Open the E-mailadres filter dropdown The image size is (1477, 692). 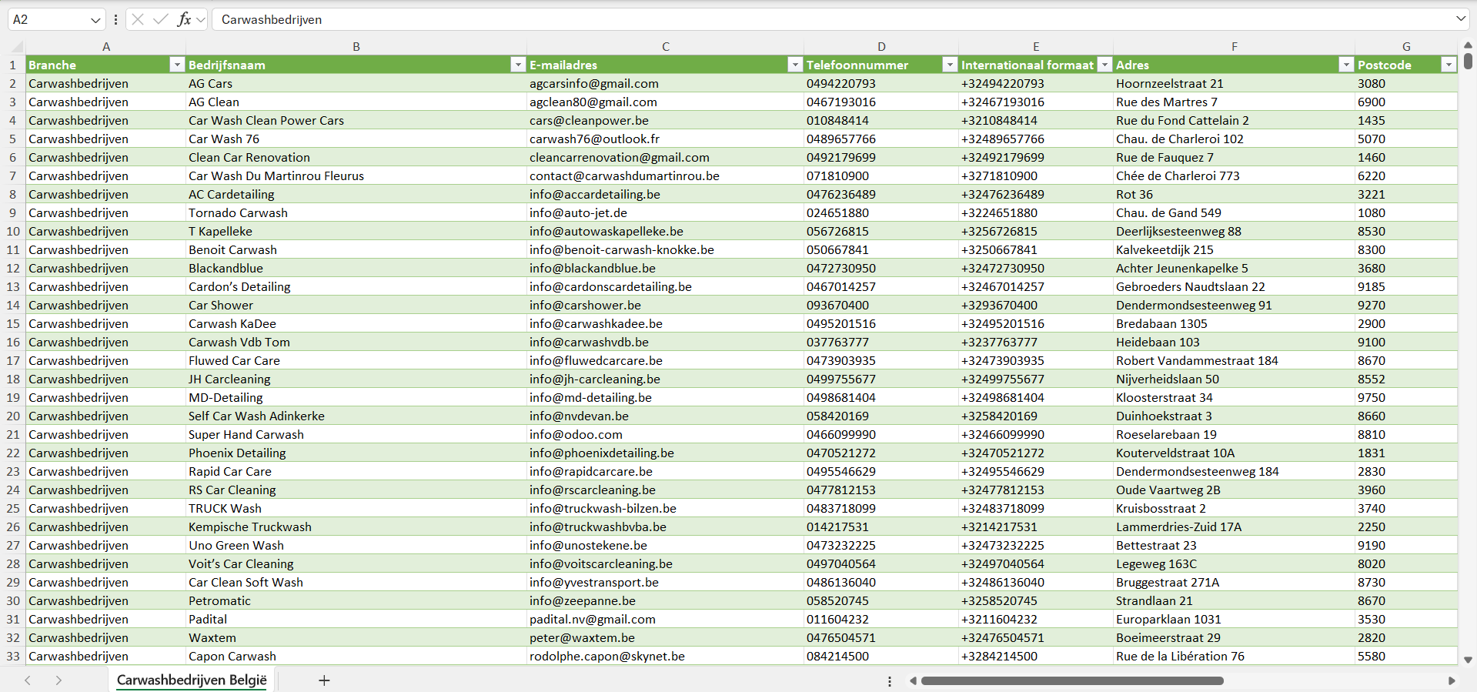tap(795, 65)
